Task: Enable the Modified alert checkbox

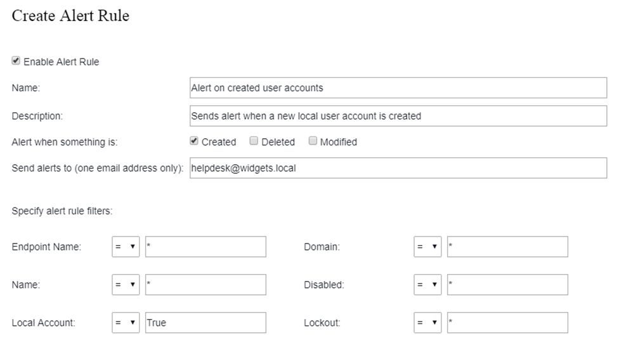Action: tap(313, 141)
